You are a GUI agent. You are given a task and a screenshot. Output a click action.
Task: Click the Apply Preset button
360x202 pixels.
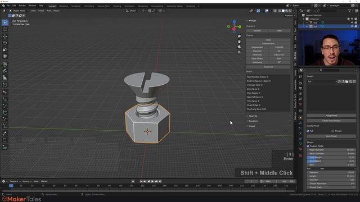pos(331,116)
